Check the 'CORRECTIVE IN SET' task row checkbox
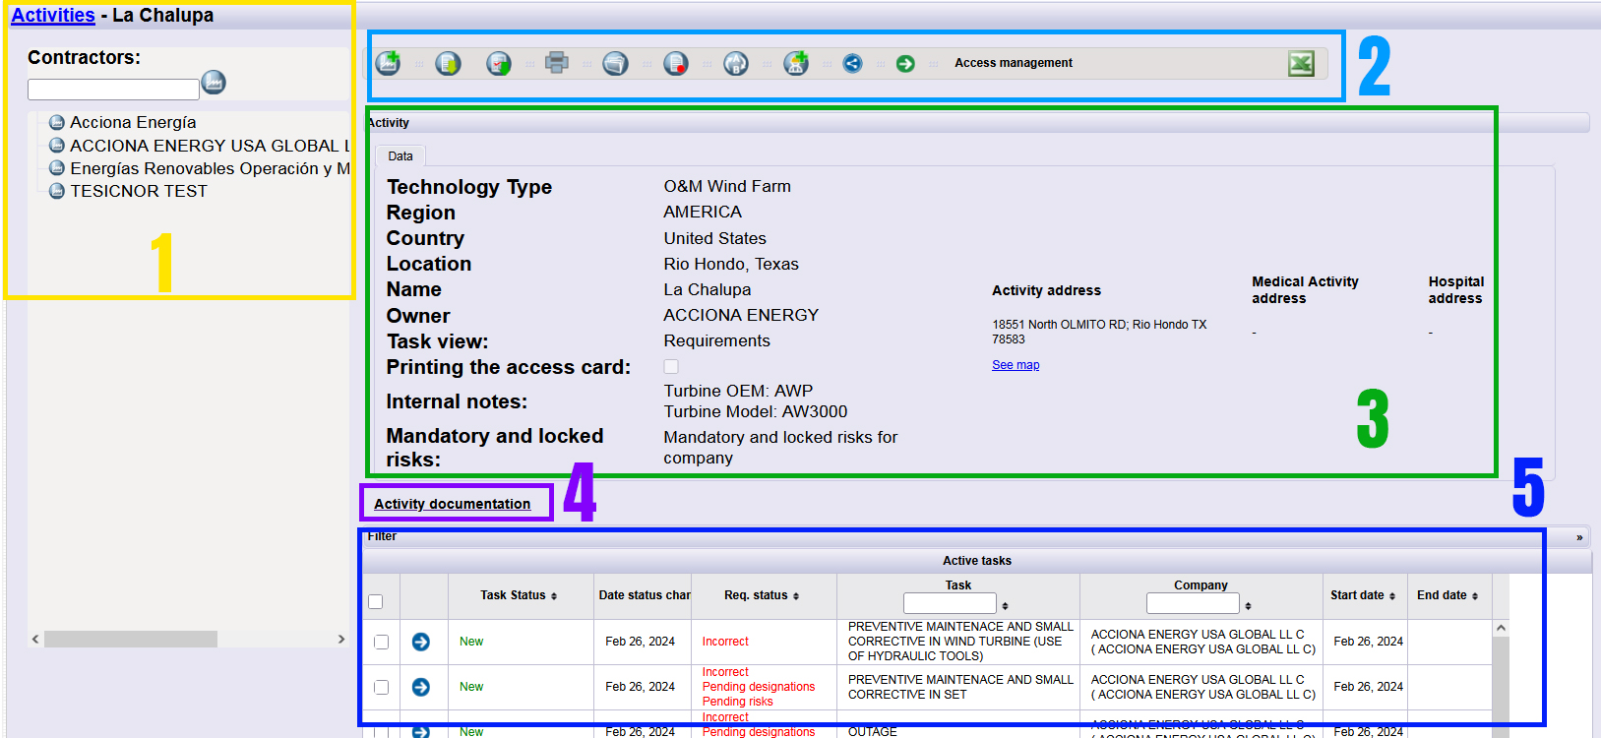The height and width of the screenshot is (738, 1601). [x=381, y=687]
